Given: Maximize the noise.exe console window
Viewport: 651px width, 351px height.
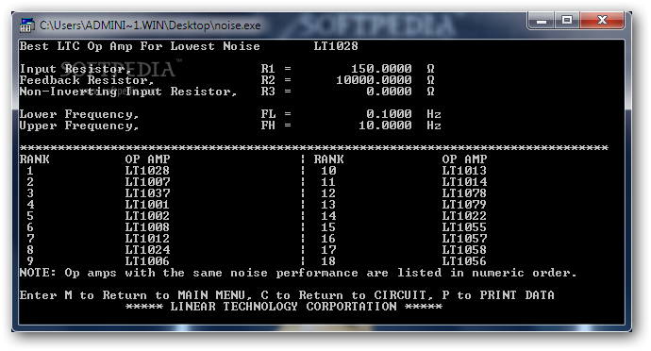Looking at the screenshot, I should (567, 21).
